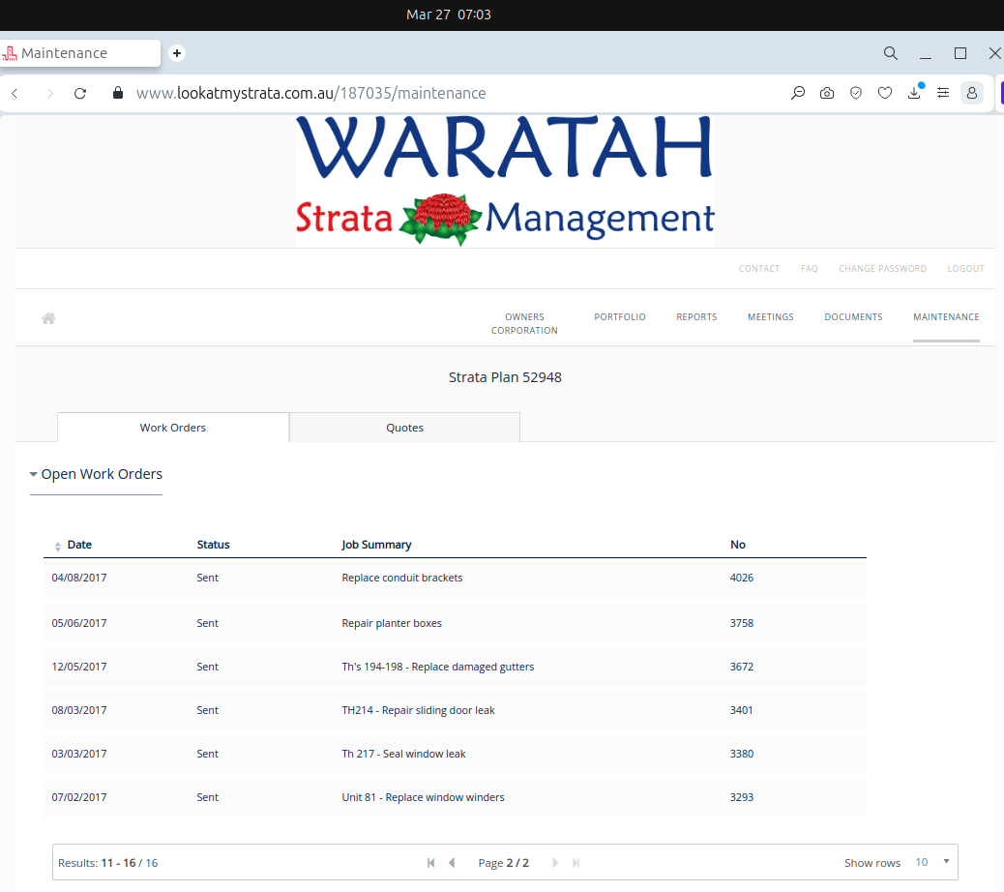Click the heart bookmark icon

click(885, 94)
